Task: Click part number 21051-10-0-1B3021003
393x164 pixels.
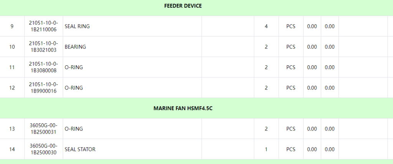Action: [x=43, y=47]
